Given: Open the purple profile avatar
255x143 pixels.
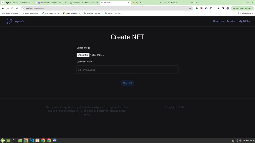Looking at the screenshot, I should click(228, 8).
